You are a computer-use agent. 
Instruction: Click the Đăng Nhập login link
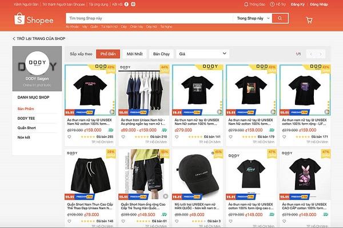tap(319, 5)
